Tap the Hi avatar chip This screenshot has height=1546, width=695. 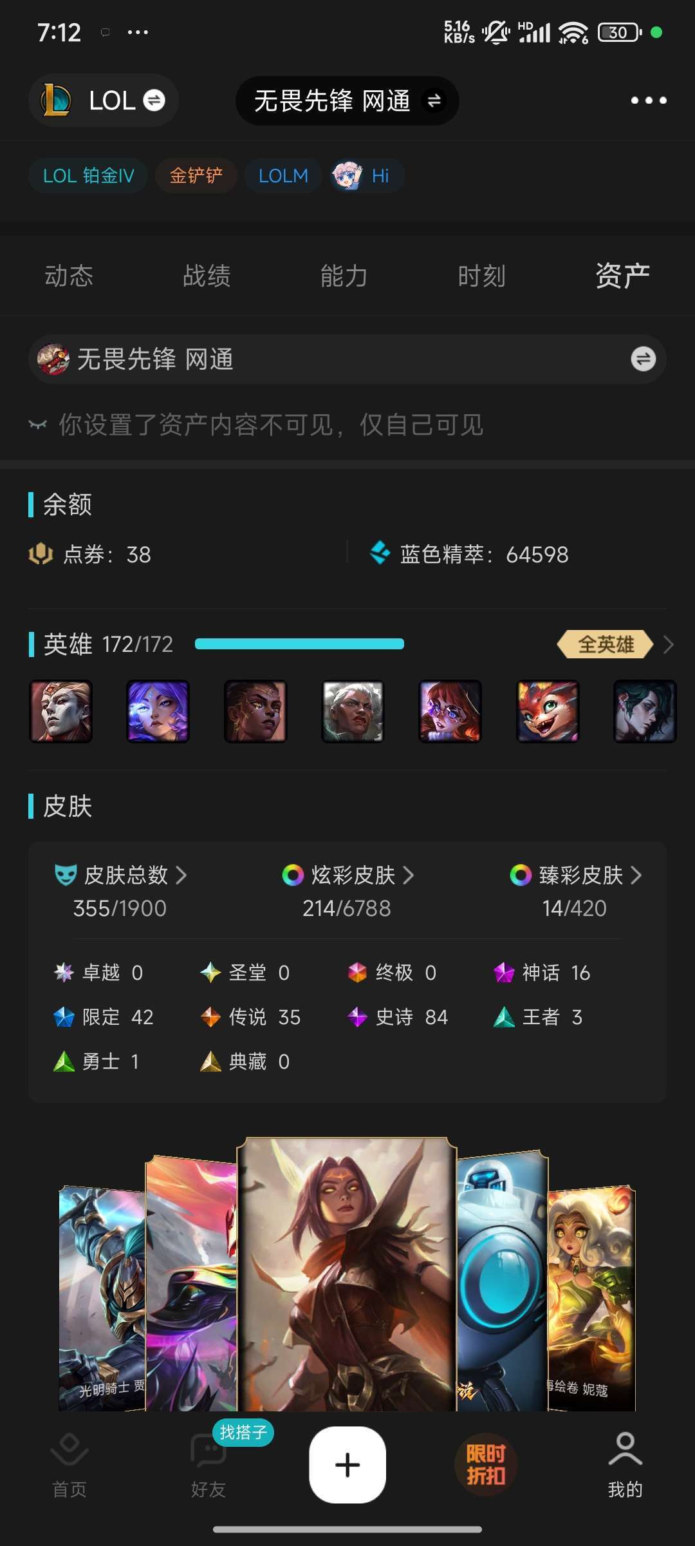coord(367,175)
